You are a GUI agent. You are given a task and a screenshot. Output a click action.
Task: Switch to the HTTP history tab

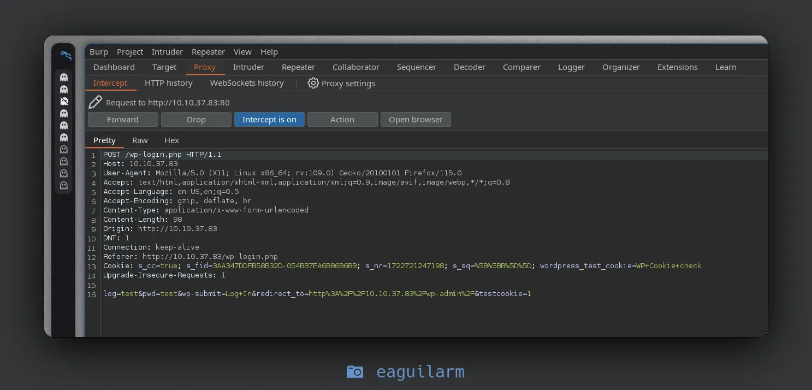(x=168, y=83)
